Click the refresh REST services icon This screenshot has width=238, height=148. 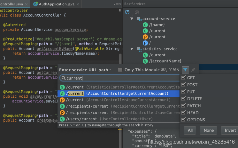point(127,12)
